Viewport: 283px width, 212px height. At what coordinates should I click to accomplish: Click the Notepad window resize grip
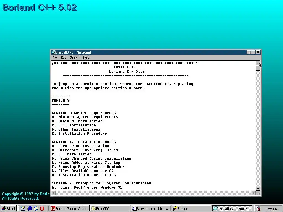click(258, 193)
